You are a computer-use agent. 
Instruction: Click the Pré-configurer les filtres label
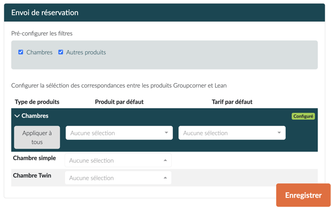click(x=42, y=34)
